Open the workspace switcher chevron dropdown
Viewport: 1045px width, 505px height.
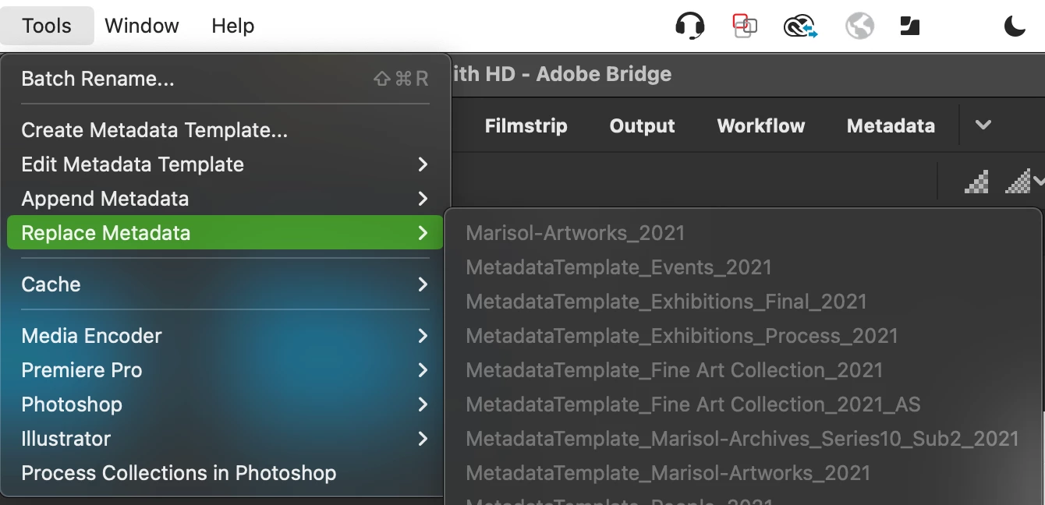tap(983, 125)
